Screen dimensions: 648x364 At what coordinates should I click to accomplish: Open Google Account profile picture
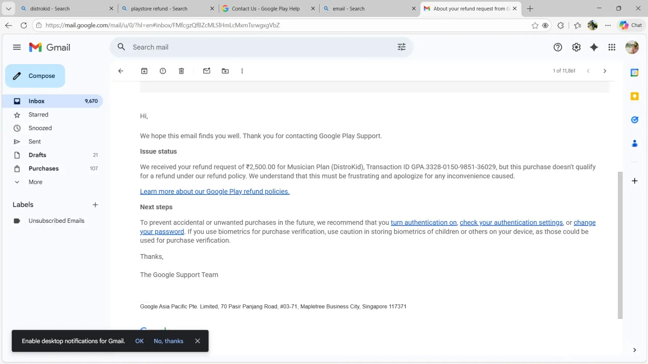pyautogui.click(x=632, y=47)
